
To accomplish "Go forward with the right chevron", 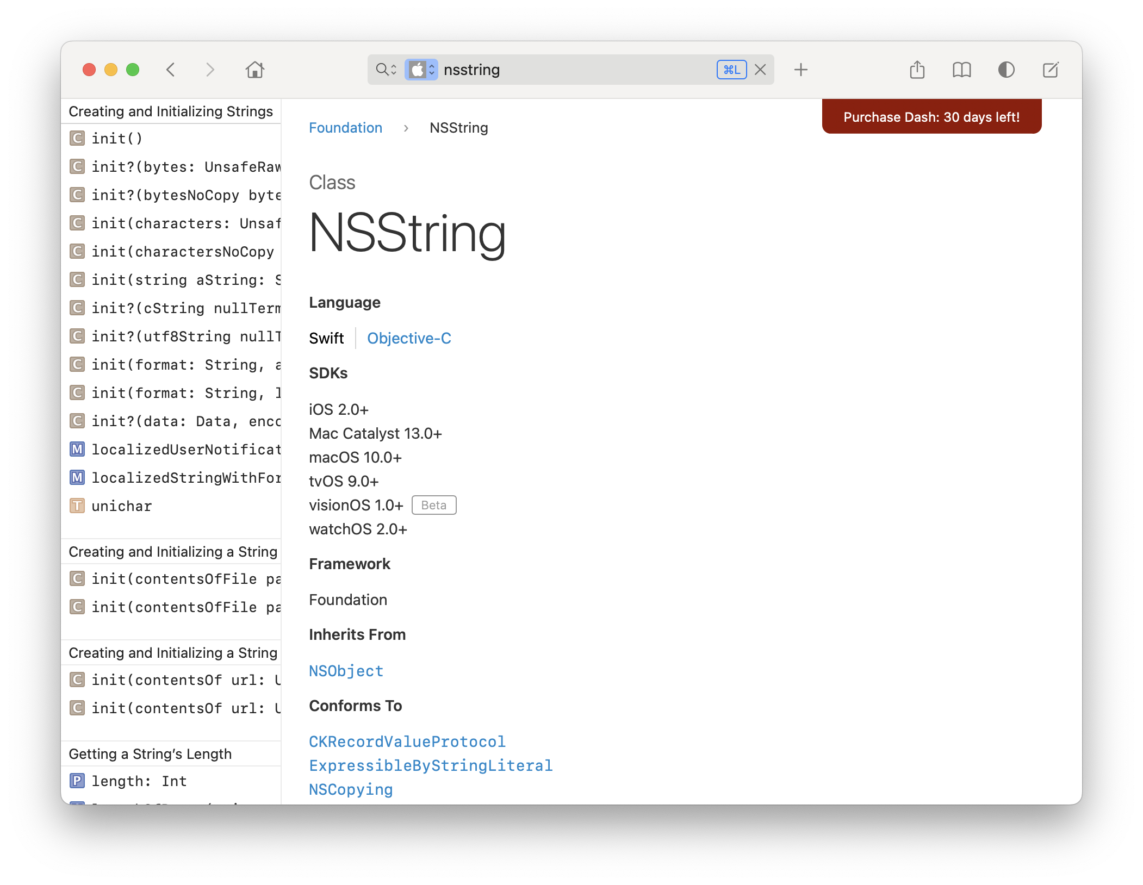I will (x=210, y=70).
